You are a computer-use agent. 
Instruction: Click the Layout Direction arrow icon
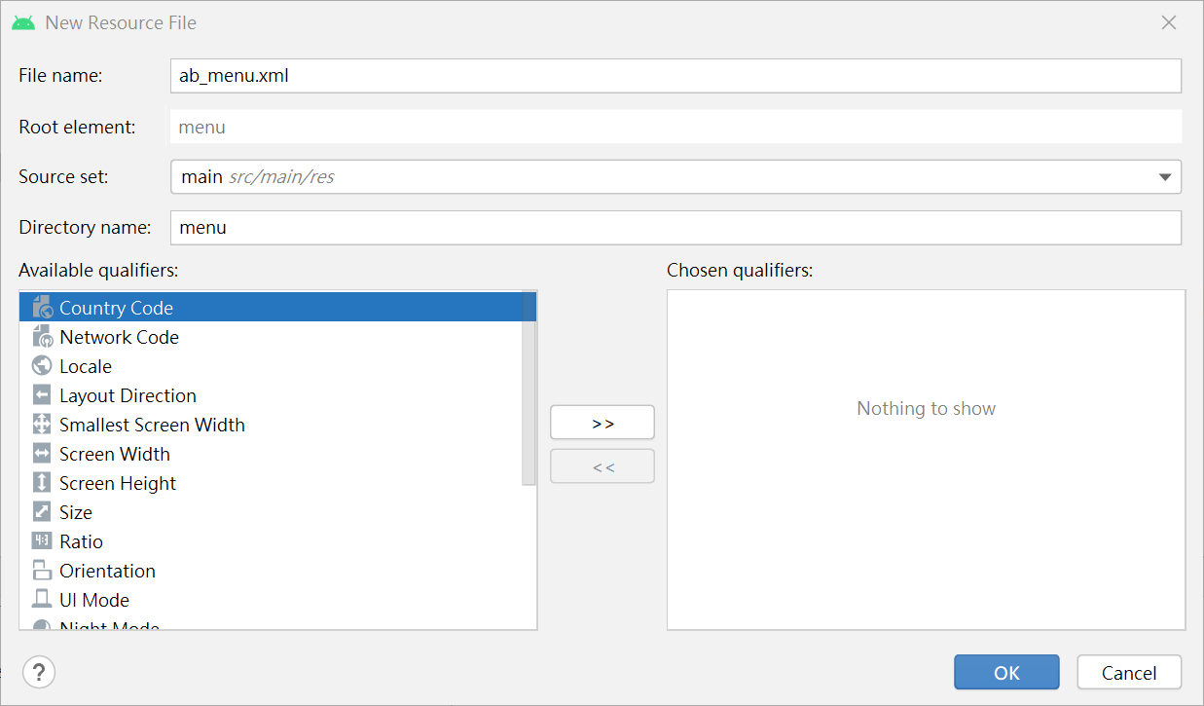click(x=41, y=394)
